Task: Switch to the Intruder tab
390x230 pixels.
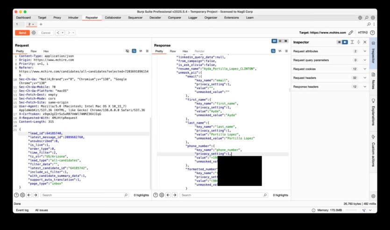Action: point(73,18)
